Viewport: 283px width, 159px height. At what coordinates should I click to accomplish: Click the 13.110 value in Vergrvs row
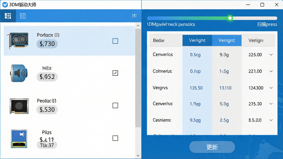[226, 88]
